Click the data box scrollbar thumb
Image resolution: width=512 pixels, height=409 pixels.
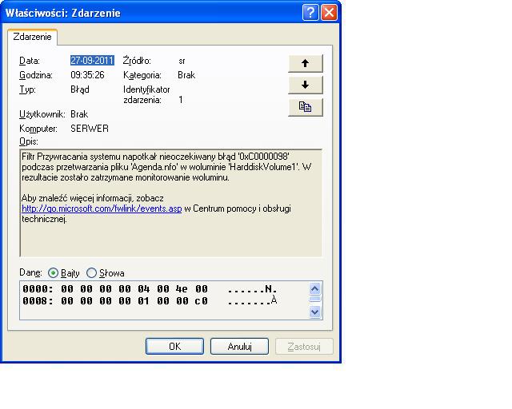click(314, 300)
